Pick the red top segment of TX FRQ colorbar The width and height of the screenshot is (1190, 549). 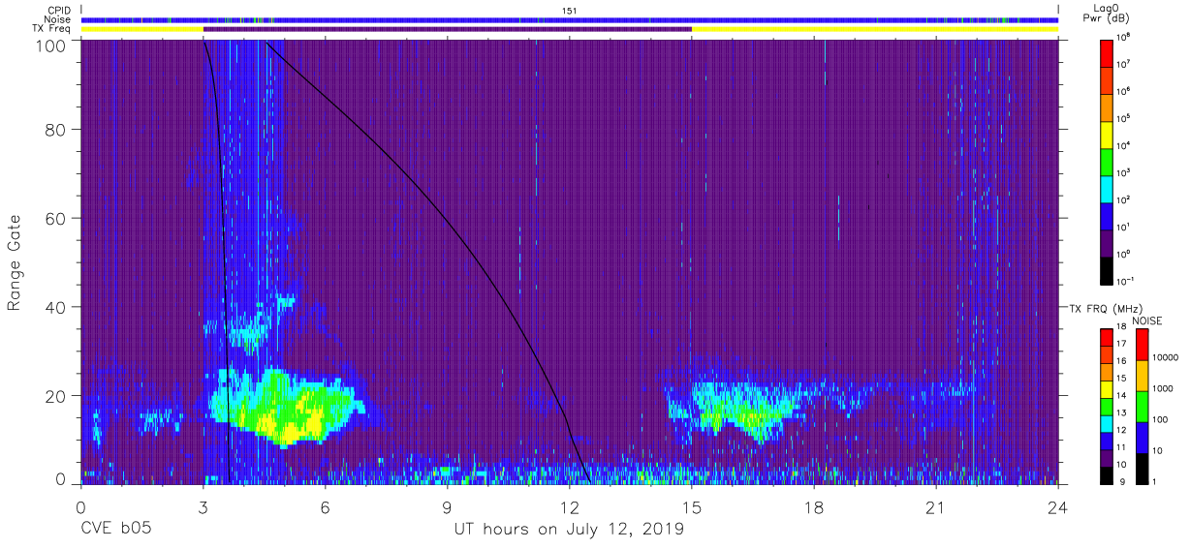point(1107,338)
